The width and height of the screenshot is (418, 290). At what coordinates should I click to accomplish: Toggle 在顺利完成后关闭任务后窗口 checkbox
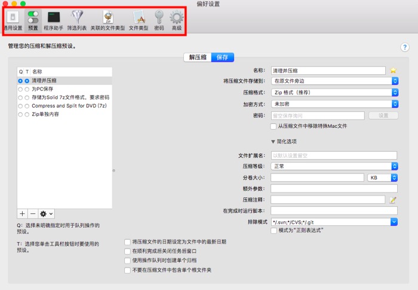click(127, 251)
